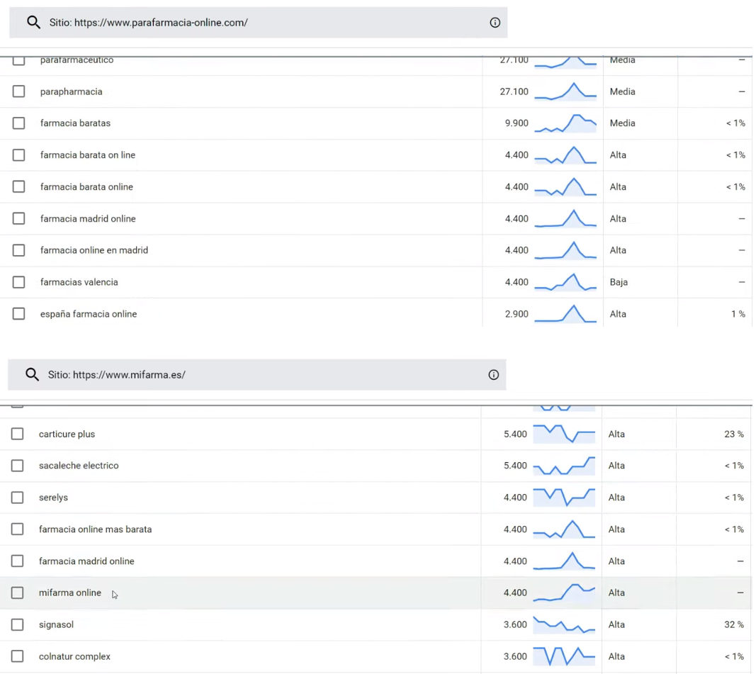The image size is (756, 674).
Task: Select farmacia online mas barata checkbox
Action: coord(17,529)
